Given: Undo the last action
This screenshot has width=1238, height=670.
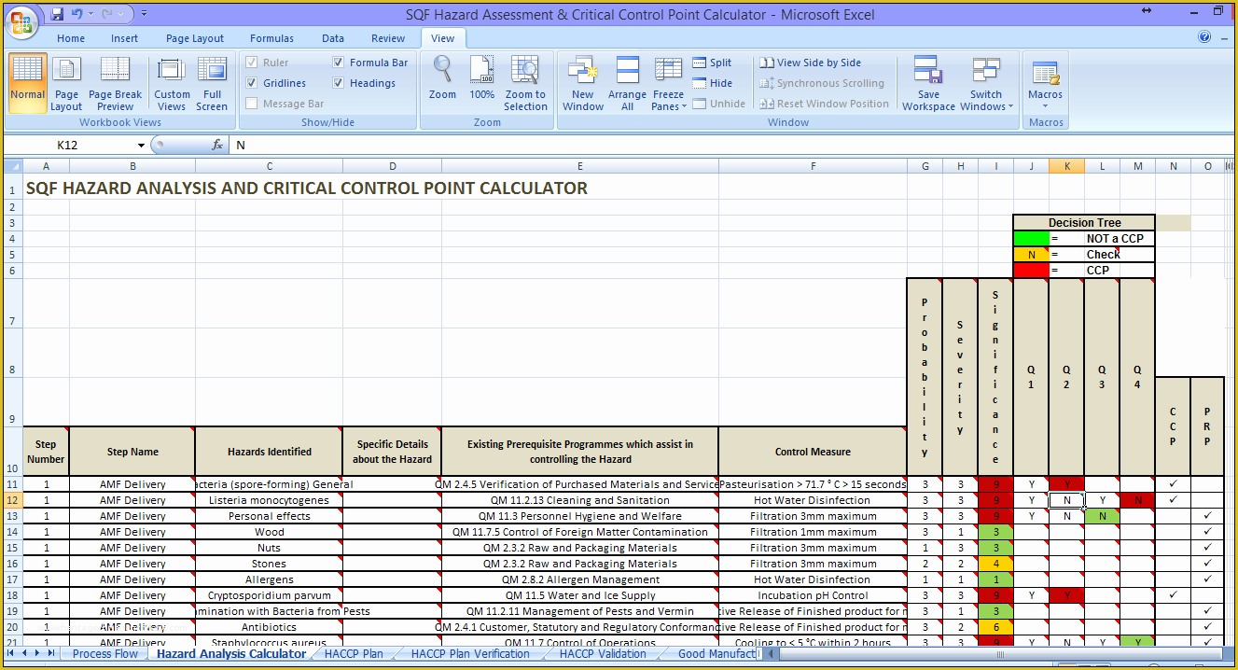Looking at the screenshot, I should (x=77, y=14).
